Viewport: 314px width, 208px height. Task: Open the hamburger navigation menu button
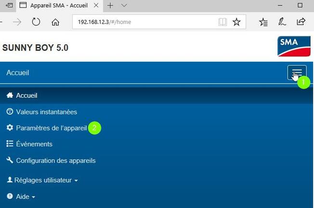click(x=297, y=73)
